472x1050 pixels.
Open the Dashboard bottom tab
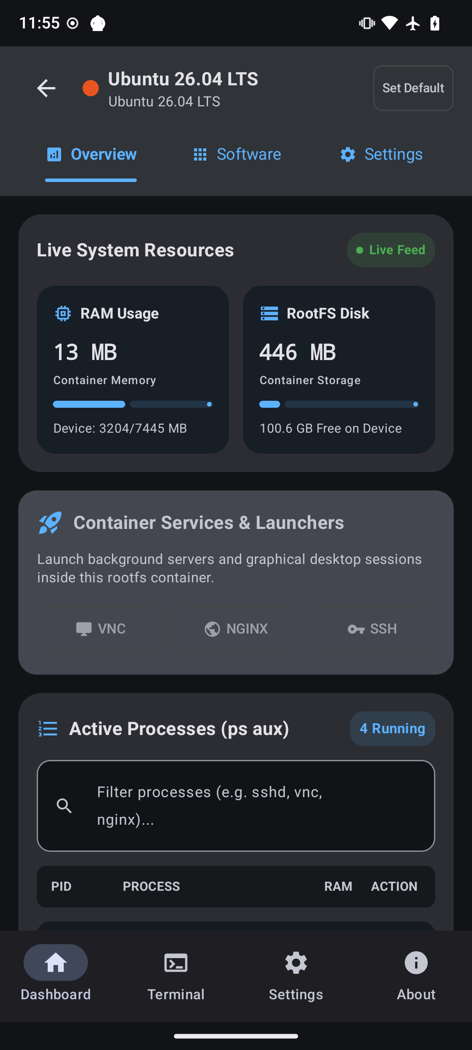[x=56, y=974]
